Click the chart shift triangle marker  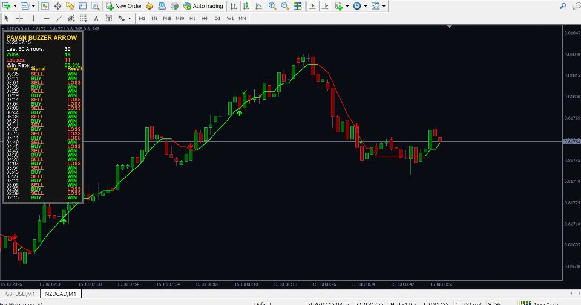point(450,27)
